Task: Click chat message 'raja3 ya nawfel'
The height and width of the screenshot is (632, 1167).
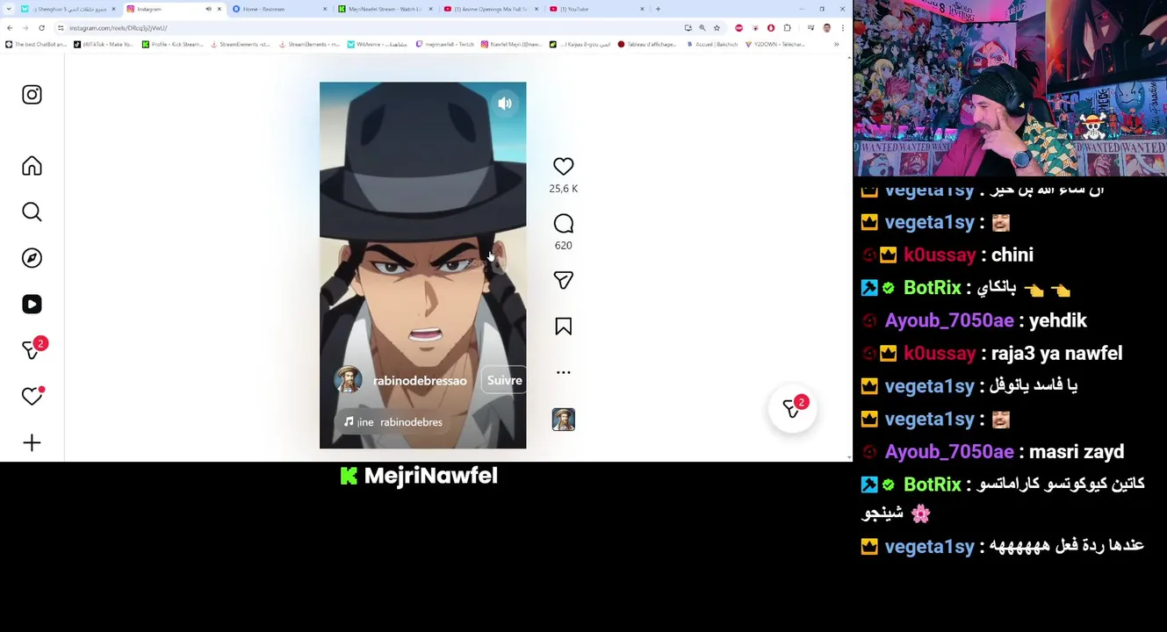Action: tap(1056, 354)
